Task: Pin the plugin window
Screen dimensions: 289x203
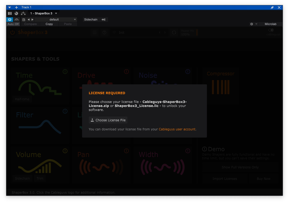Action: (272, 7)
